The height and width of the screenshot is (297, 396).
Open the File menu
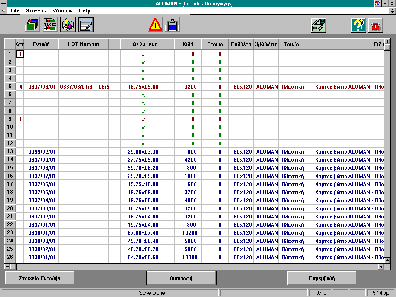click(x=15, y=11)
